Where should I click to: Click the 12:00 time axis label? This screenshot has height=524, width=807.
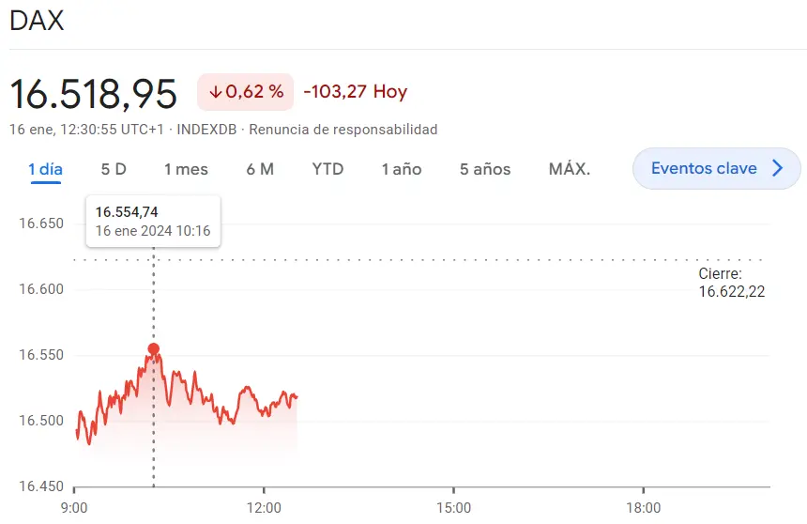point(264,508)
